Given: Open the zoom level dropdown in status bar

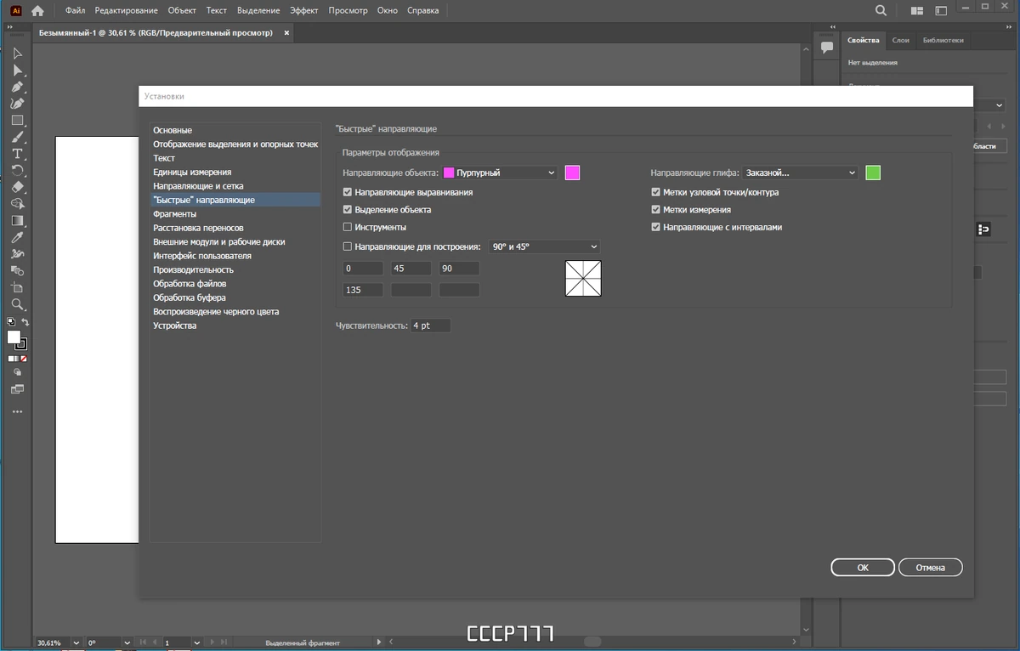Looking at the screenshot, I should [76, 643].
